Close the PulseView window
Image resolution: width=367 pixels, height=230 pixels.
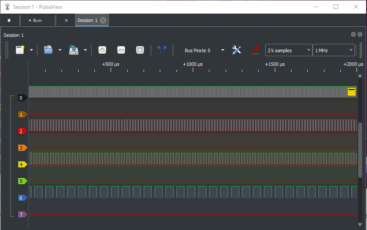click(356, 7)
